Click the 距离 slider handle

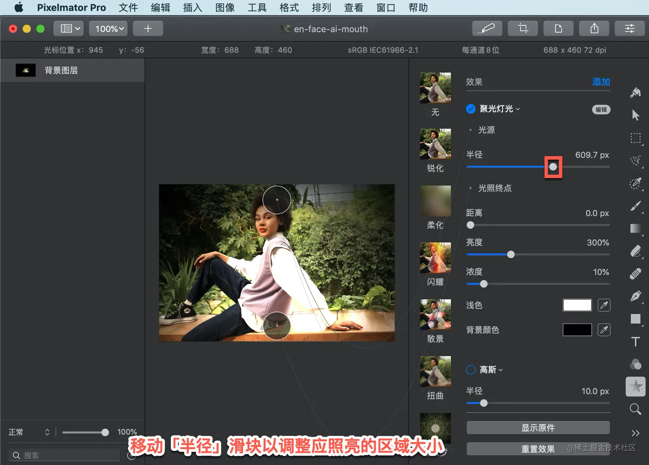(x=470, y=225)
